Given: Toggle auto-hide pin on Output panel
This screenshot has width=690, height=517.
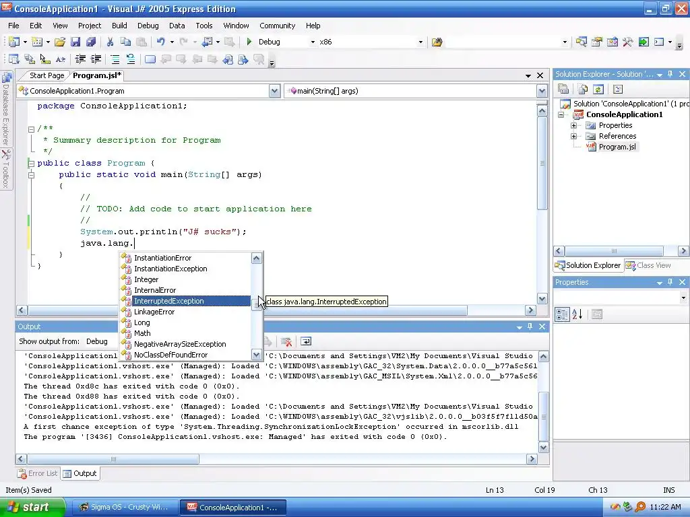Looking at the screenshot, I should [530, 326].
